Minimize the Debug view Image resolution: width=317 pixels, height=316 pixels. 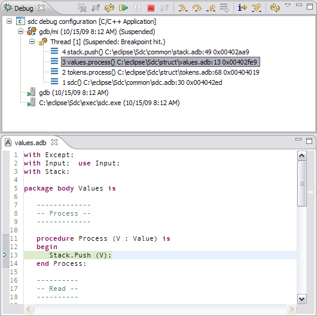click(x=299, y=5)
